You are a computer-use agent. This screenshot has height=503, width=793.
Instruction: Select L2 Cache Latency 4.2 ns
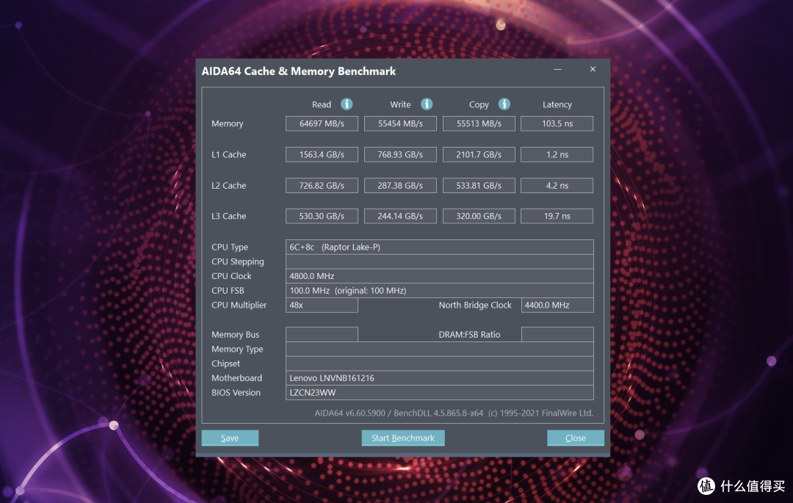(557, 186)
